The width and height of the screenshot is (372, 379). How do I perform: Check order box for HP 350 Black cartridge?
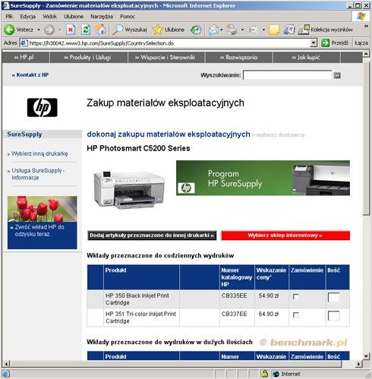click(295, 296)
